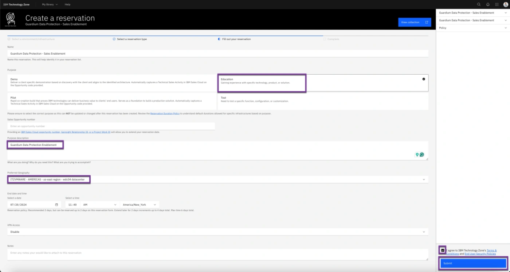Image resolution: width=510 pixels, height=272 pixels.
Task: Open the AM/PM dropdown
Action: pyautogui.click(x=99, y=205)
